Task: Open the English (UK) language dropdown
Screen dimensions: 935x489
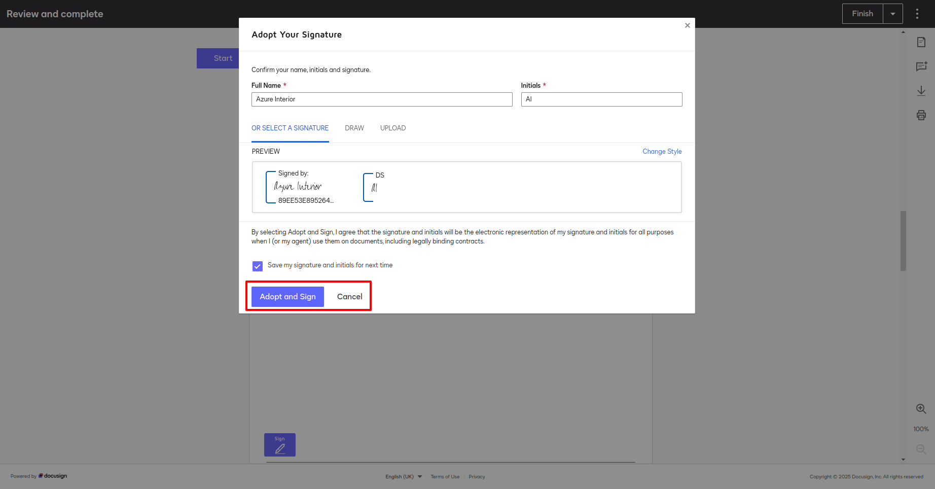Action: (x=404, y=477)
